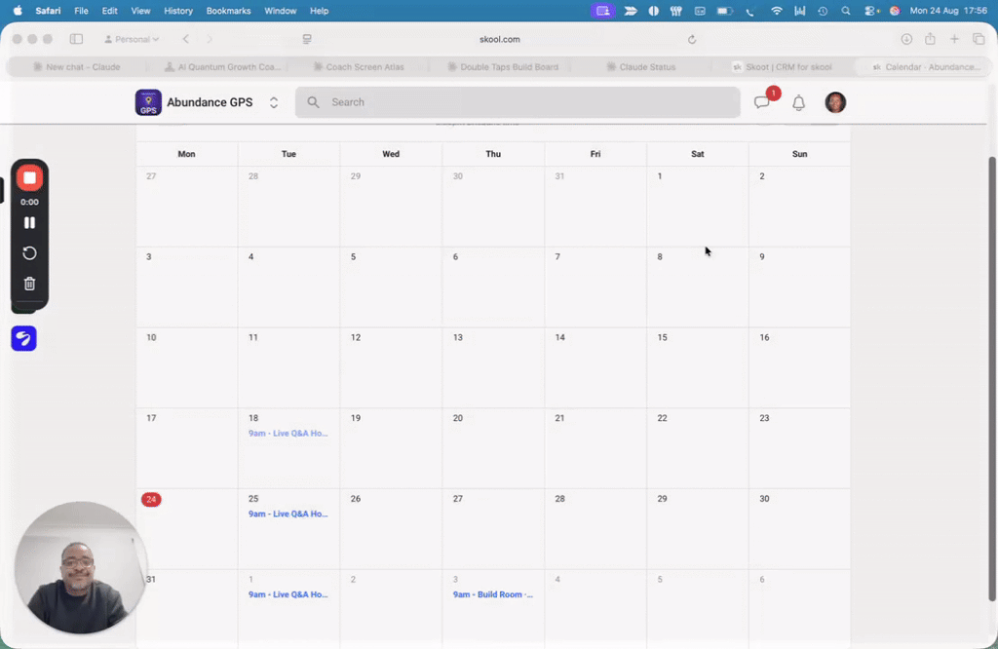Go forward in Safari

(209, 39)
